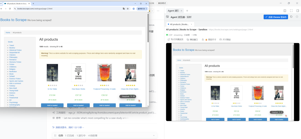
Task: Close the Chrome 'All products' tab
Action: click(29, 3)
